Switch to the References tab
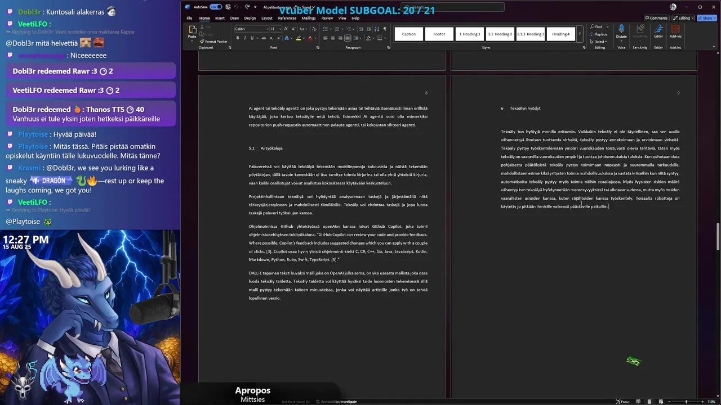 click(287, 18)
